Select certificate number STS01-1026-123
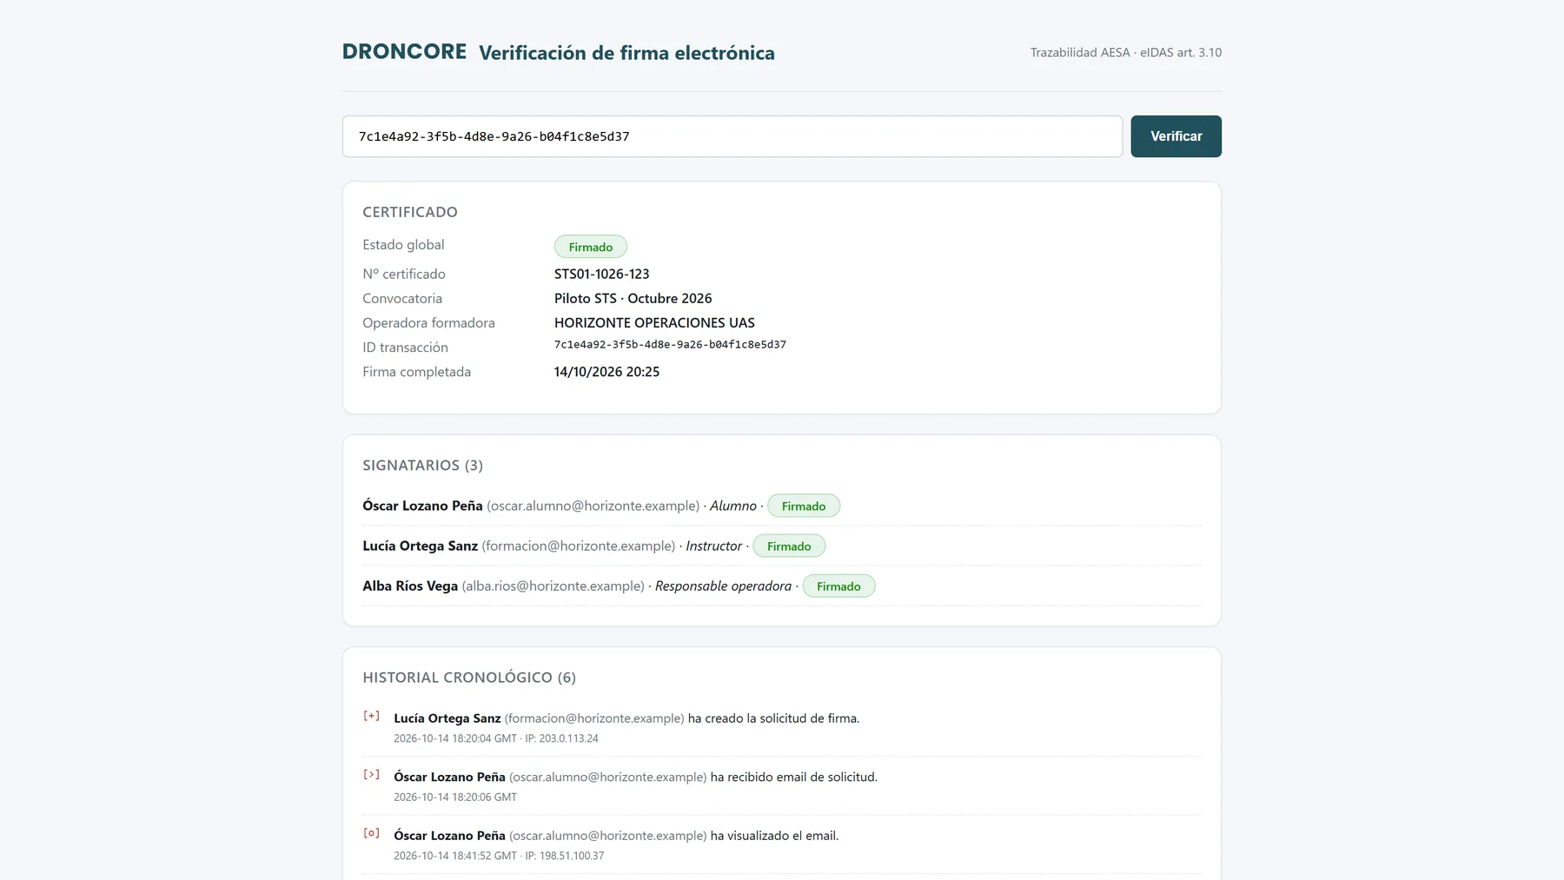Screen dimensions: 1564x880 coord(601,274)
